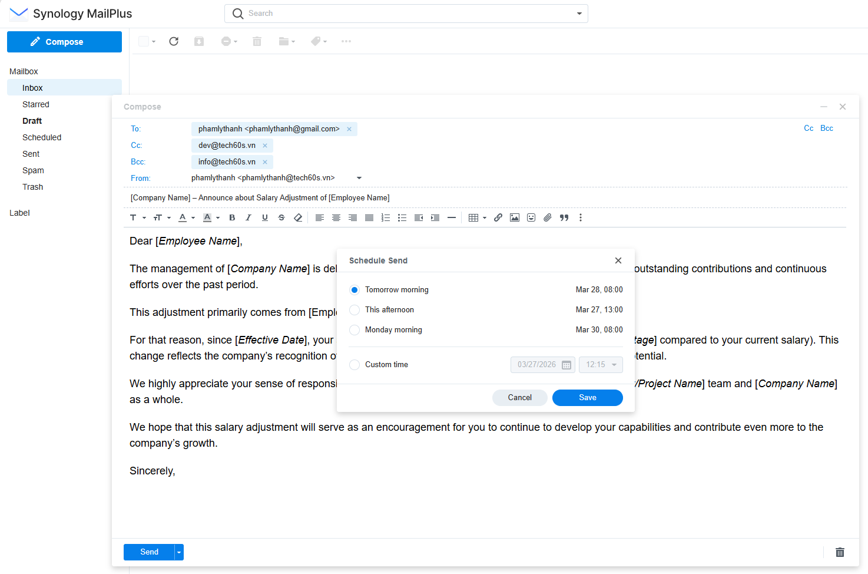
Task: Open the font color picker
Action: click(183, 217)
